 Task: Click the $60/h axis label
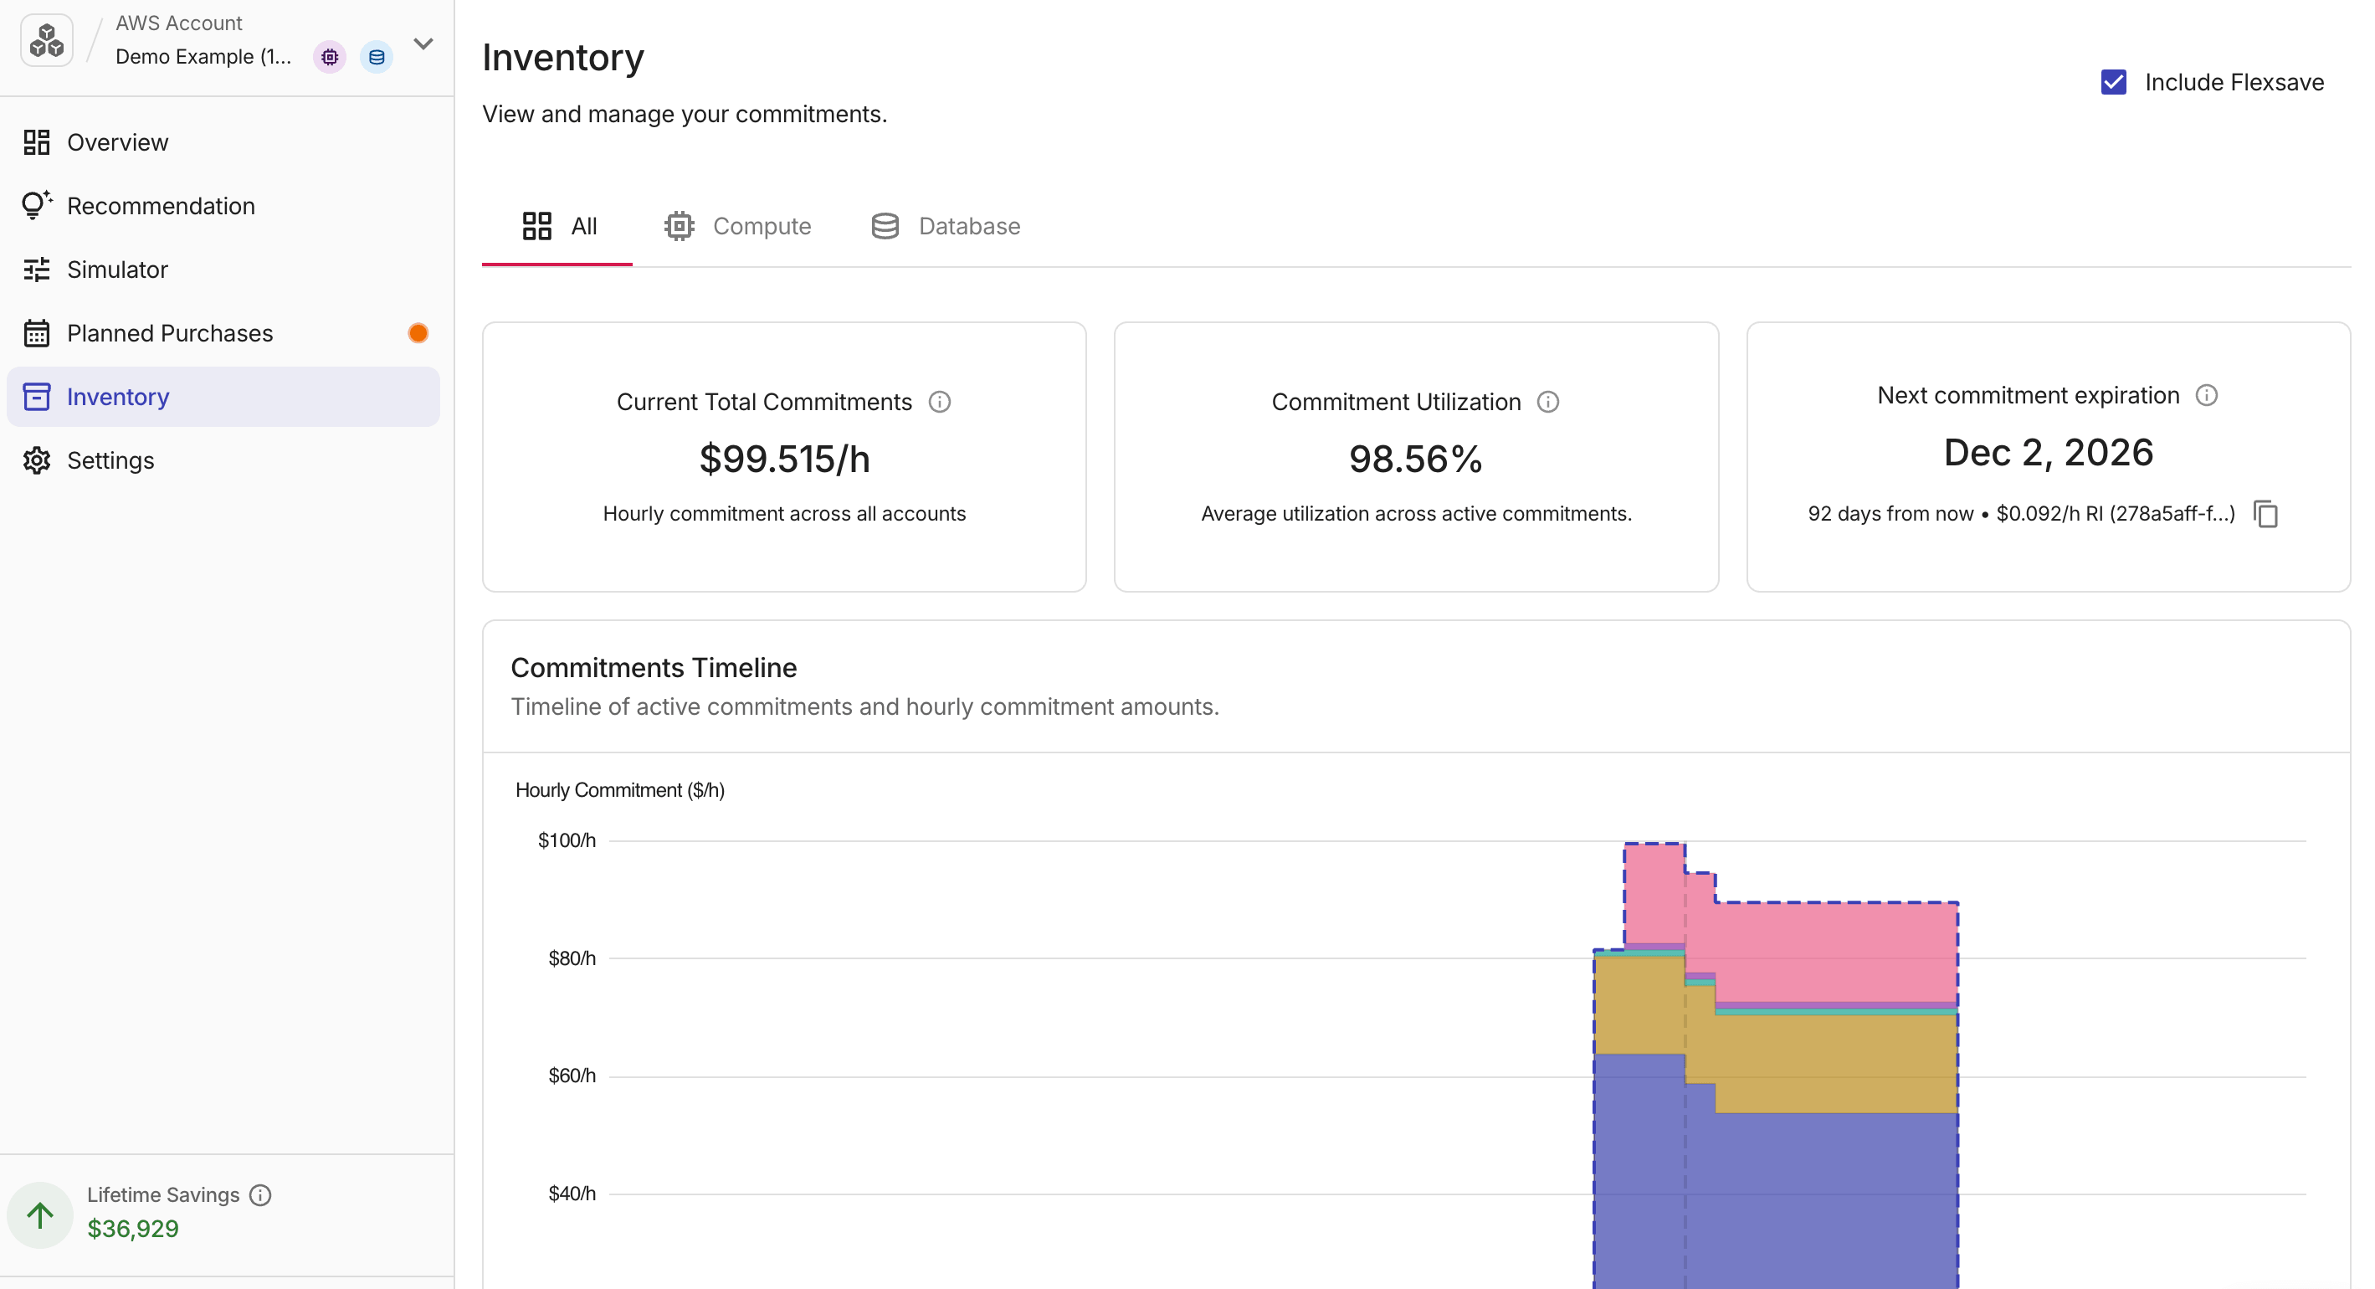point(572,1075)
